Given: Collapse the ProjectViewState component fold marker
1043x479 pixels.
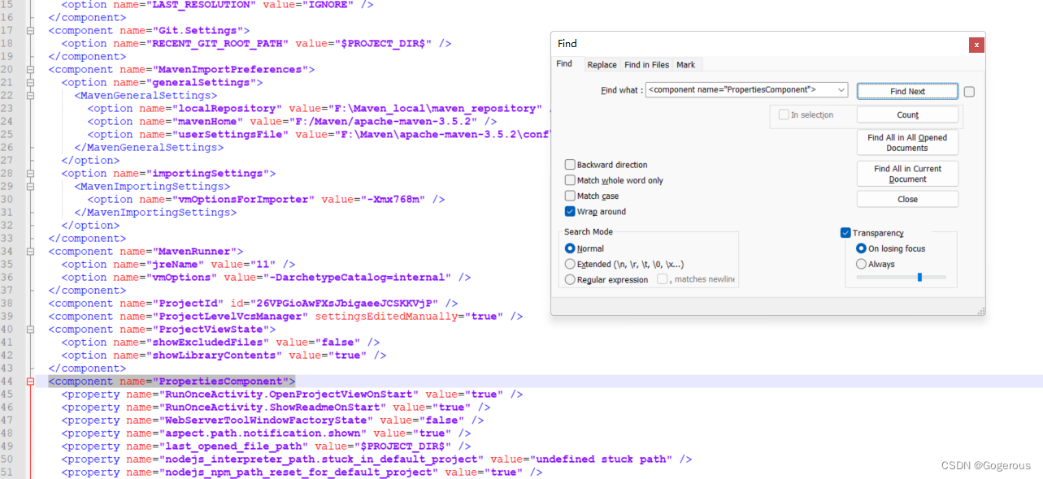Looking at the screenshot, I should click(x=28, y=329).
